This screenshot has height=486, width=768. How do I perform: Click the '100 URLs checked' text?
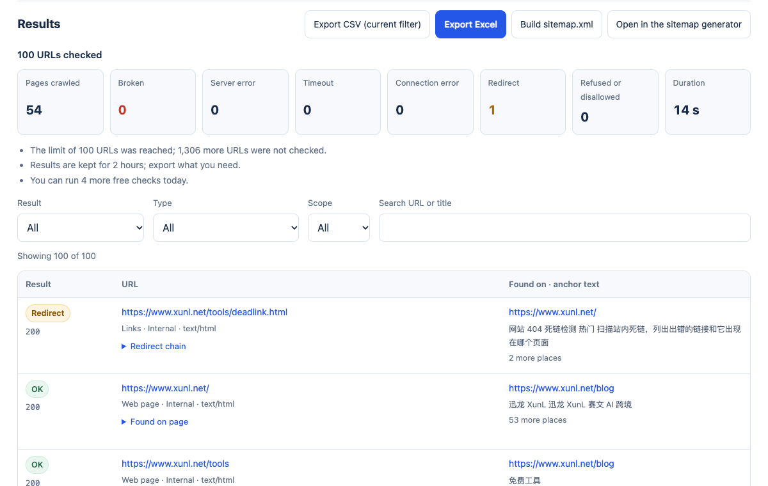click(60, 55)
